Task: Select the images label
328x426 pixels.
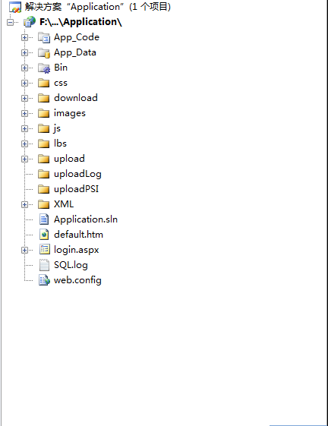Action: pyautogui.click(x=70, y=114)
